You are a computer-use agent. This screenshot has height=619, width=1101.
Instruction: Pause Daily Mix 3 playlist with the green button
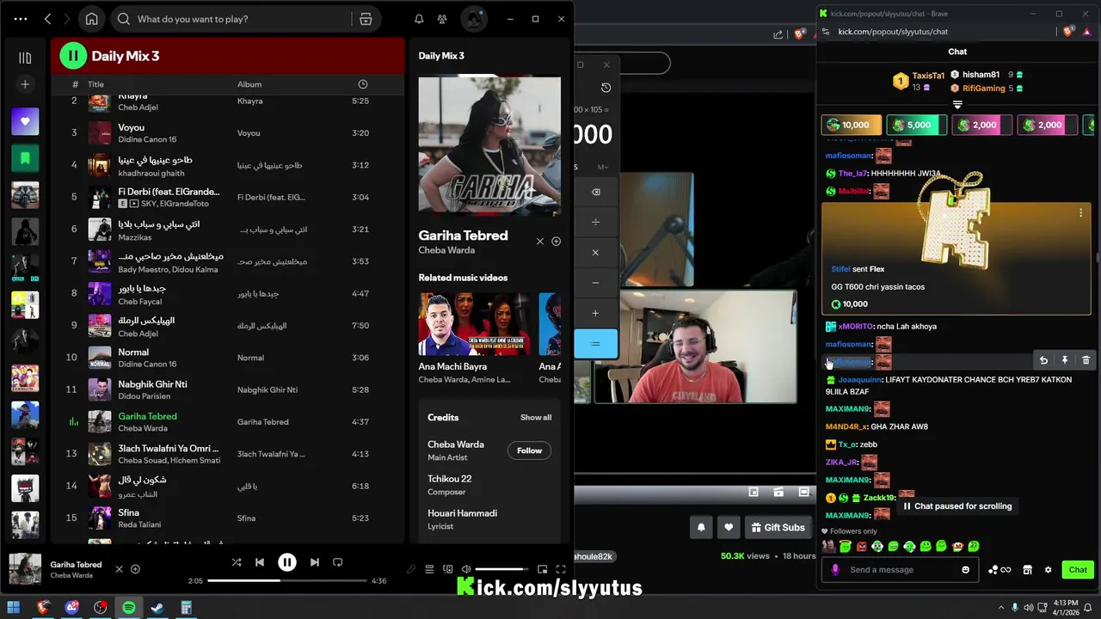pyautogui.click(x=73, y=56)
